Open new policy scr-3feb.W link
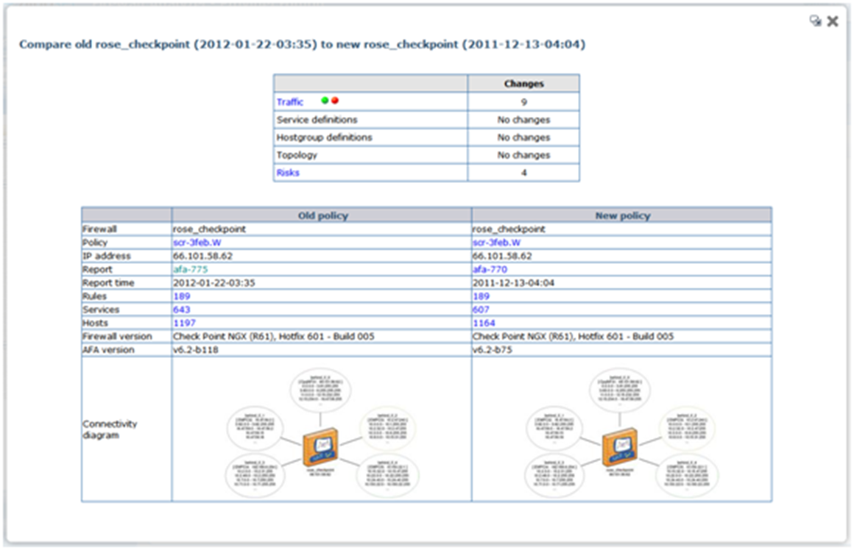Image resolution: width=854 pixels, height=550 pixels. point(496,243)
